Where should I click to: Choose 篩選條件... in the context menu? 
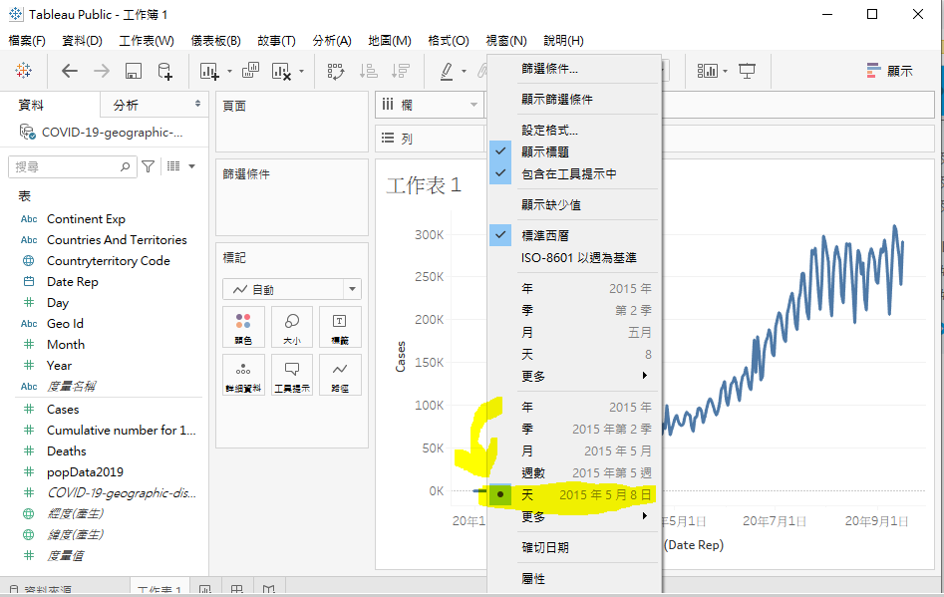coord(574,69)
